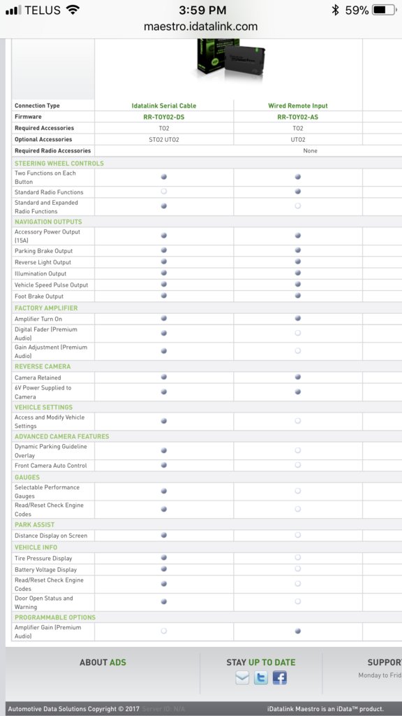Screen dimensions: 402x716
Task: Select the Idatalink Serial Cable column header
Action: [163, 106]
